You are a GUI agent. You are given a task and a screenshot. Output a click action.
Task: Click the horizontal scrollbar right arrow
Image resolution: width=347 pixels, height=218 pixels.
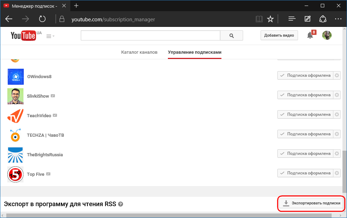pyautogui.click(x=340, y=216)
